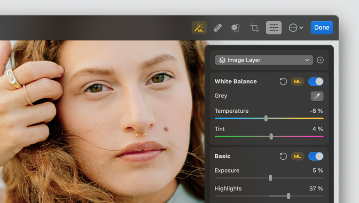Image resolution: width=359 pixels, height=203 pixels.
Task: Apply ML to Basic adjustments
Action: [297, 156]
